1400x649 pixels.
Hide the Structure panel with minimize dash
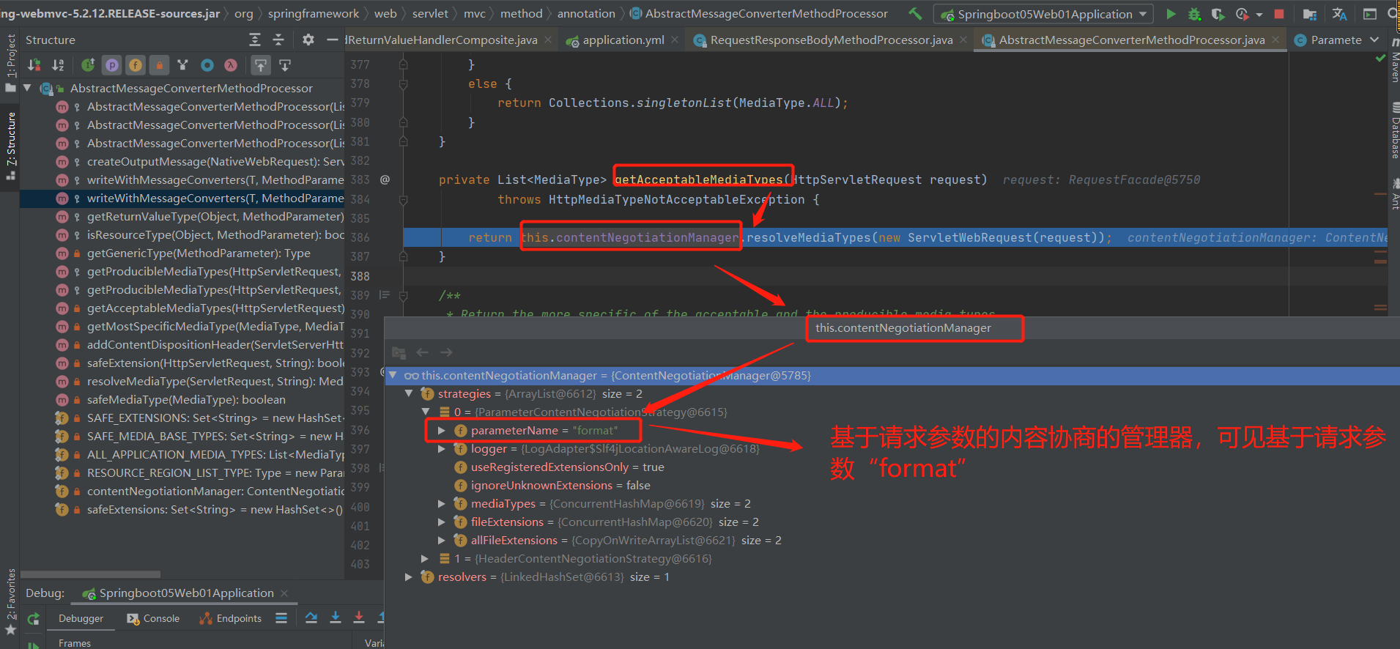click(332, 40)
